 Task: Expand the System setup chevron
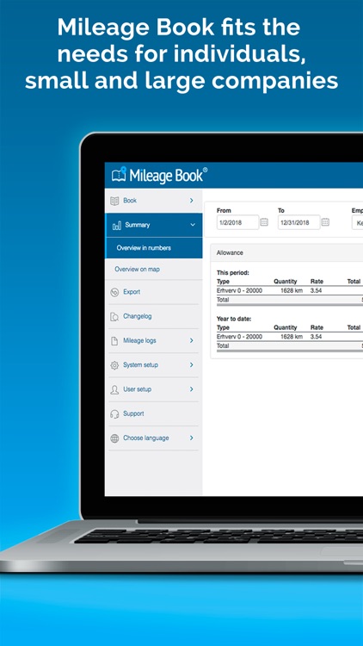191,365
